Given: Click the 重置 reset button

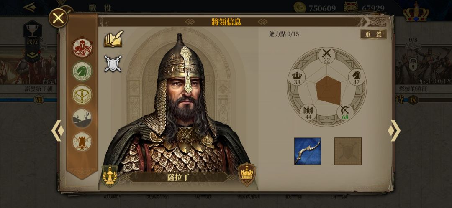Looking at the screenshot, I should (x=373, y=34).
